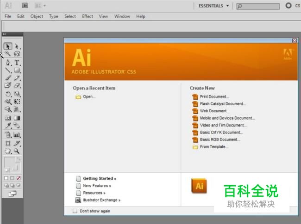The image size is (301, 224).
Task: Select the Blend tool
Action: click(17, 126)
